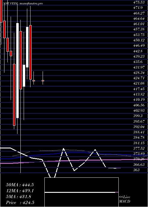
Task: Click the 435.6 price axis label
Action: 138,62
